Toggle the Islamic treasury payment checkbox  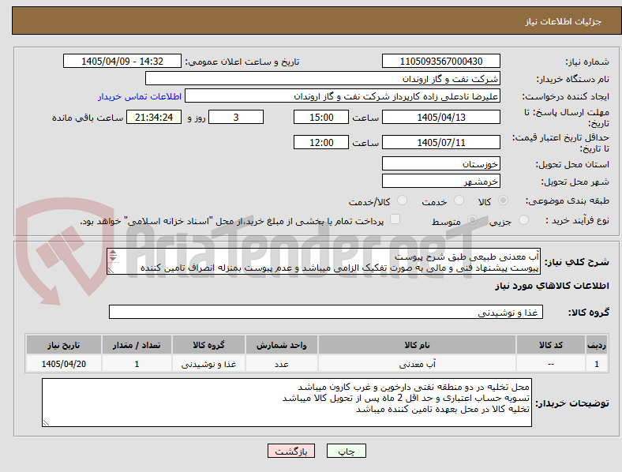395,219
